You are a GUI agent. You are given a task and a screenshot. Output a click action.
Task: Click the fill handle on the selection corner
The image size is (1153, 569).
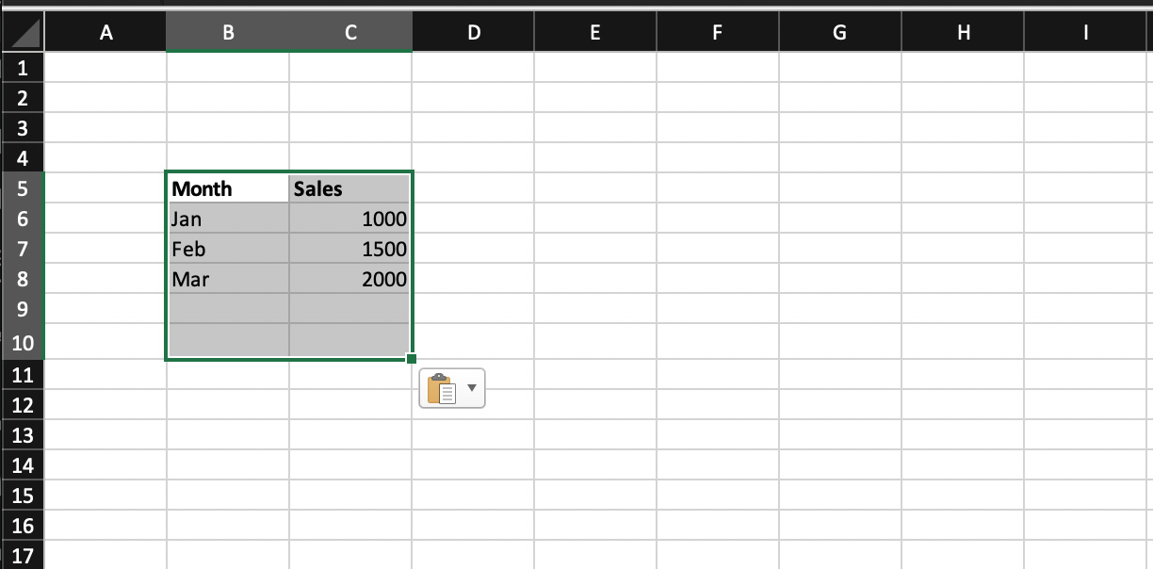click(411, 358)
